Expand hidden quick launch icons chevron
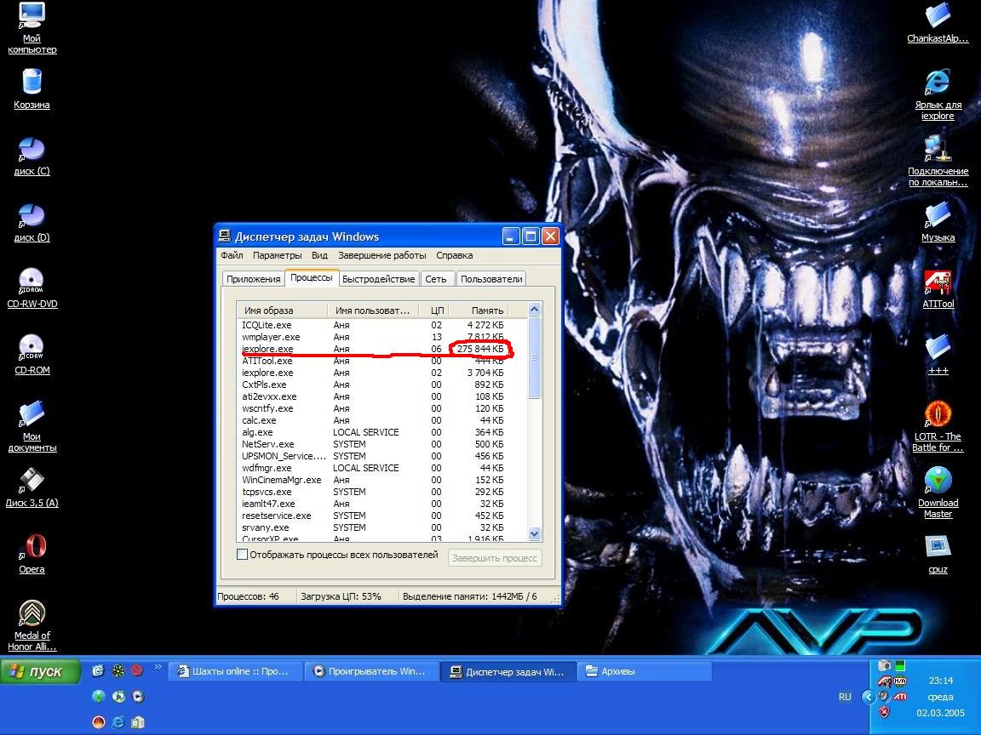 pyautogui.click(x=158, y=667)
